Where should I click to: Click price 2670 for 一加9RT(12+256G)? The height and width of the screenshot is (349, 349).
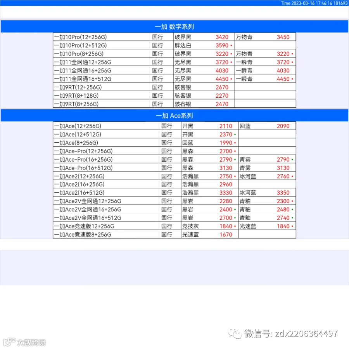[x=222, y=87]
